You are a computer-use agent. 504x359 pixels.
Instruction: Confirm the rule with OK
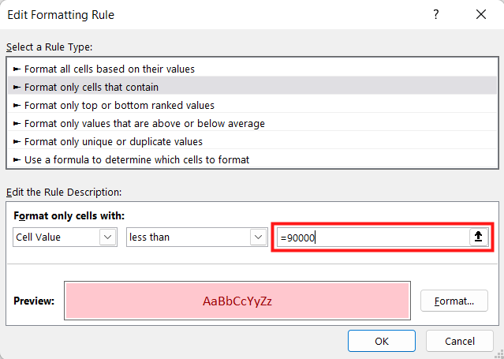point(382,341)
